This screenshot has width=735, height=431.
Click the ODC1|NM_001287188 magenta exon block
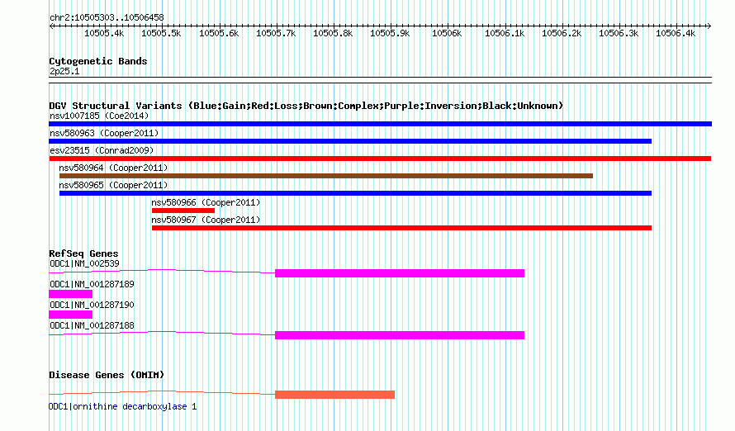(x=400, y=335)
